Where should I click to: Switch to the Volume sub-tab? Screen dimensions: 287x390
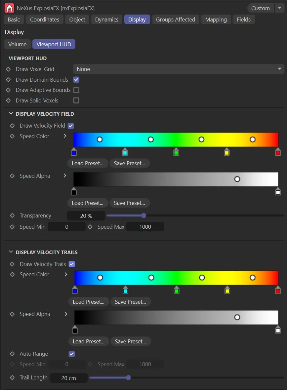pos(17,44)
